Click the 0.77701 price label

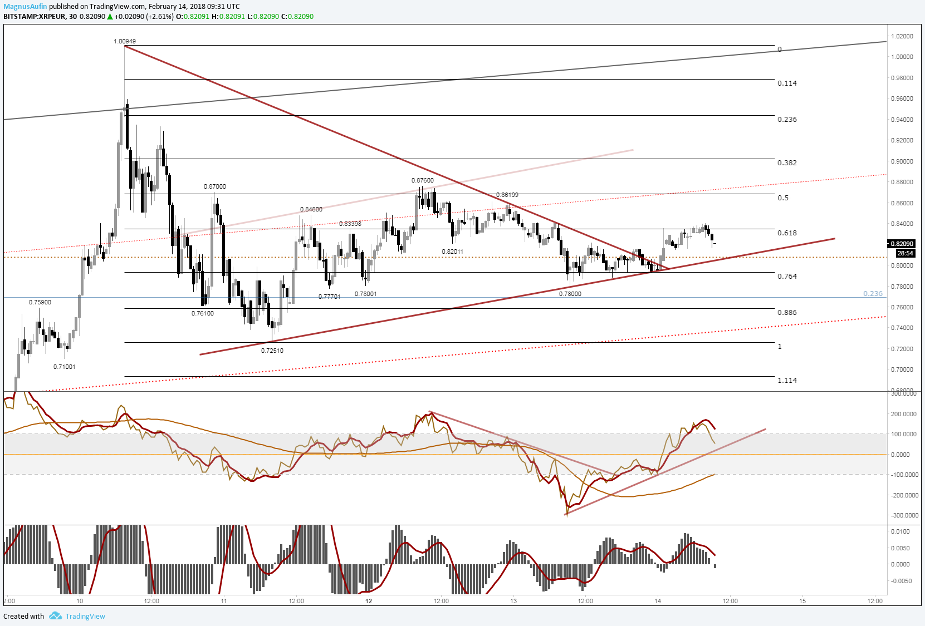click(330, 297)
